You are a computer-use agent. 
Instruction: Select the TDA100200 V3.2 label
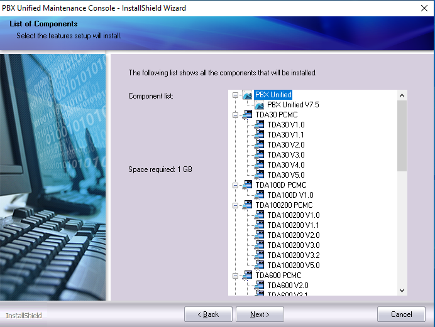pyautogui.click(x=293, y=255)
